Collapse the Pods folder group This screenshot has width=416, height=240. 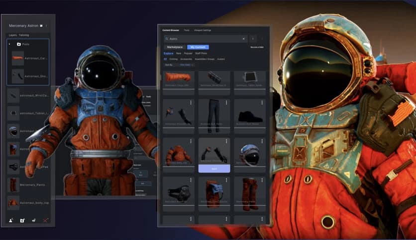point(10,44)
